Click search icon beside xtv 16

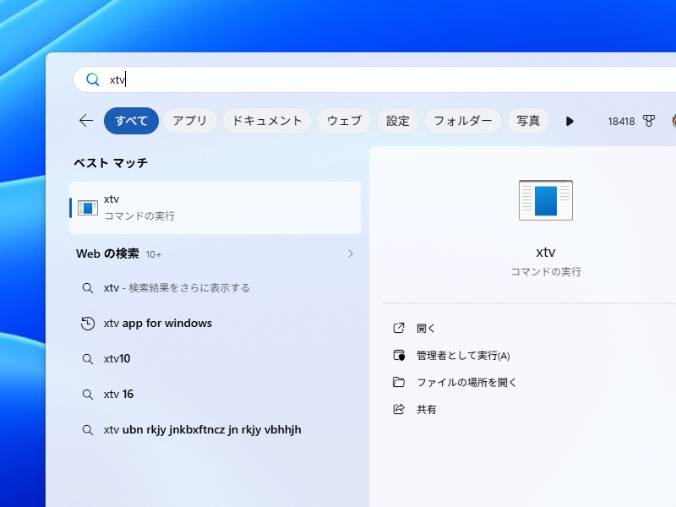(88, 395)
